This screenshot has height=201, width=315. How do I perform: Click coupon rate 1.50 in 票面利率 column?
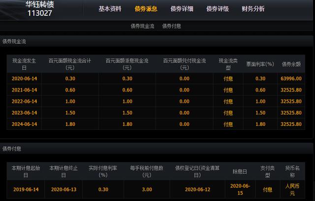[x=260, y=113]
